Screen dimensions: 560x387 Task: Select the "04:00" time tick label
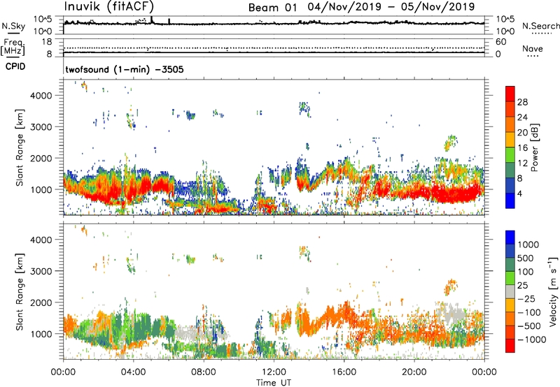[133, 372]
